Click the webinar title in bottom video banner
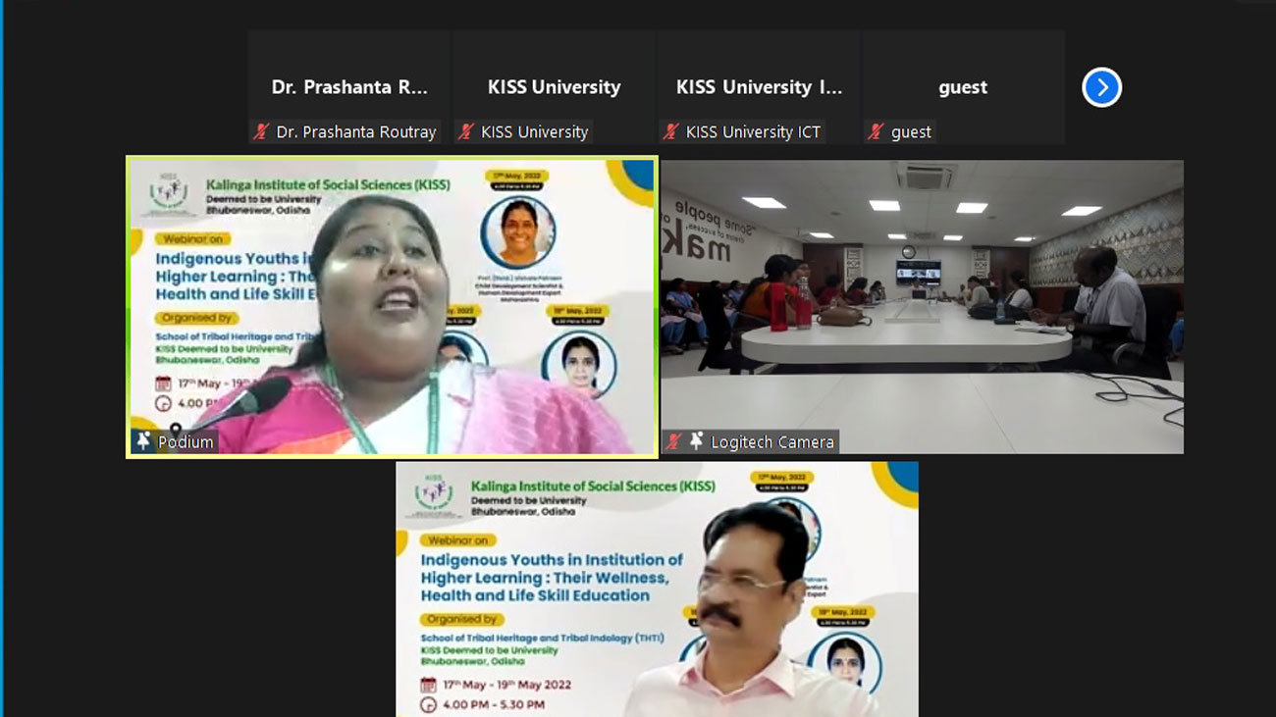Screen dimensions: 1276x717 click(551, 577)
